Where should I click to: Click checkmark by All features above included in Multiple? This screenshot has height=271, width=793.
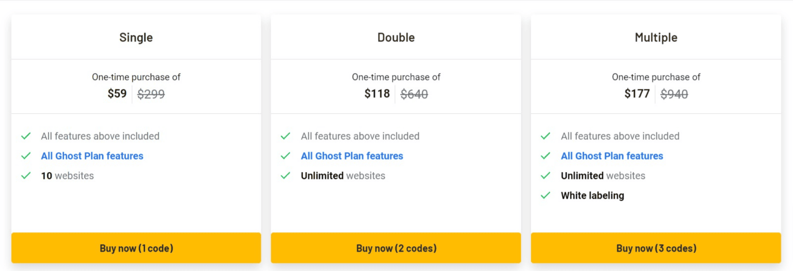pos(546,136)
